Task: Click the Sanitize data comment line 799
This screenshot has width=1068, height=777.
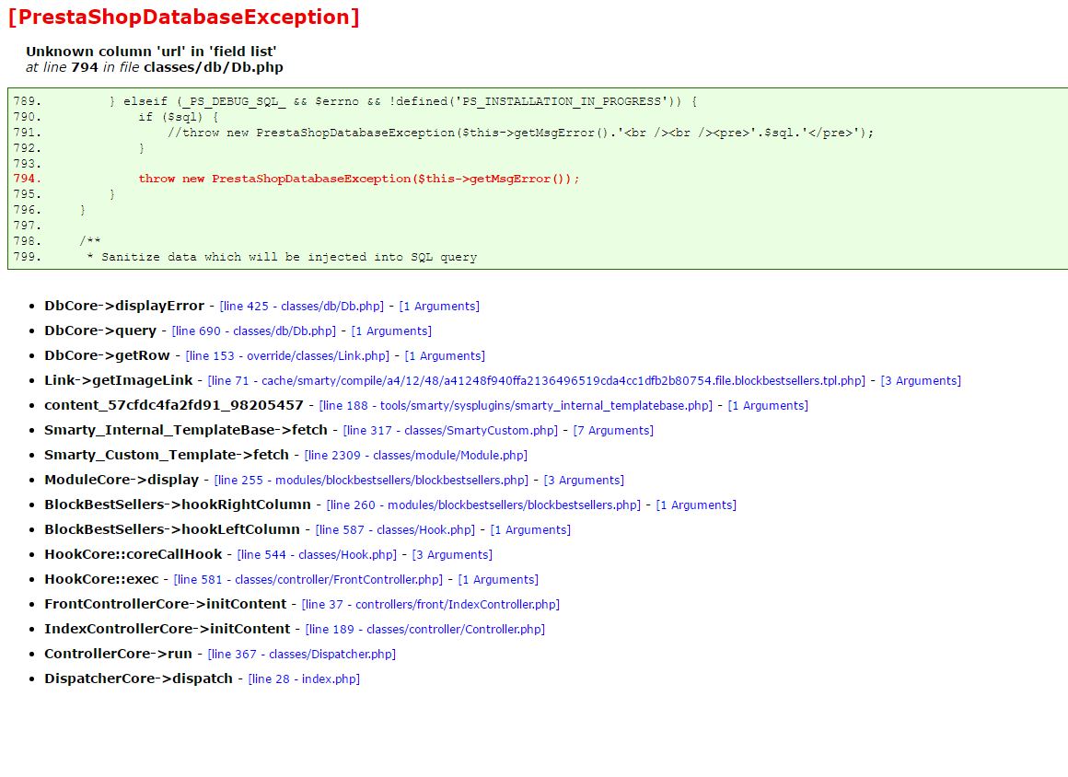Action: pyautogui.click(x=282, y=258)
